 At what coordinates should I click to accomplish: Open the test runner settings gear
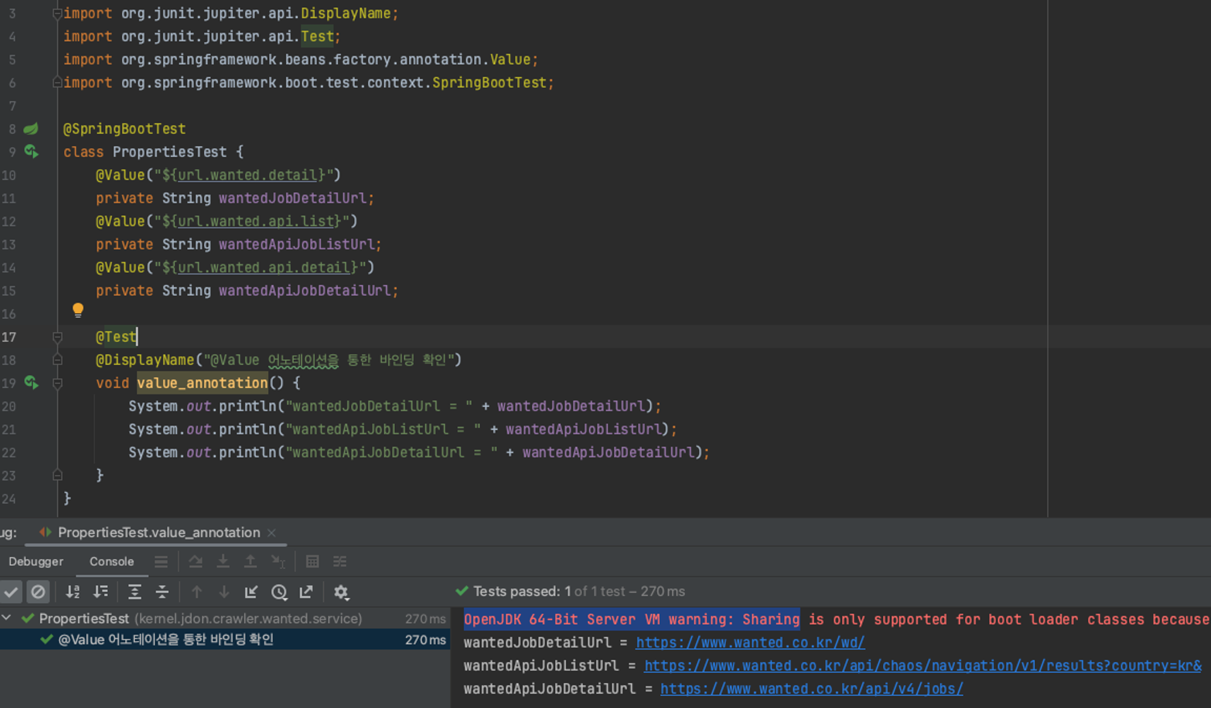(341, 592)
